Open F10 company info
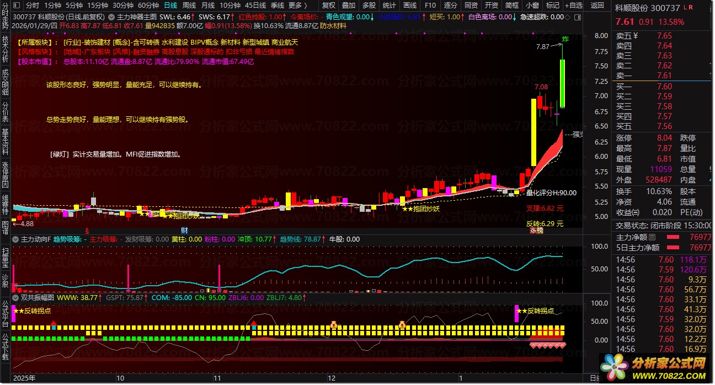This screenshot has height=385, width=715. pyautogui.click(x=430, y=6)
